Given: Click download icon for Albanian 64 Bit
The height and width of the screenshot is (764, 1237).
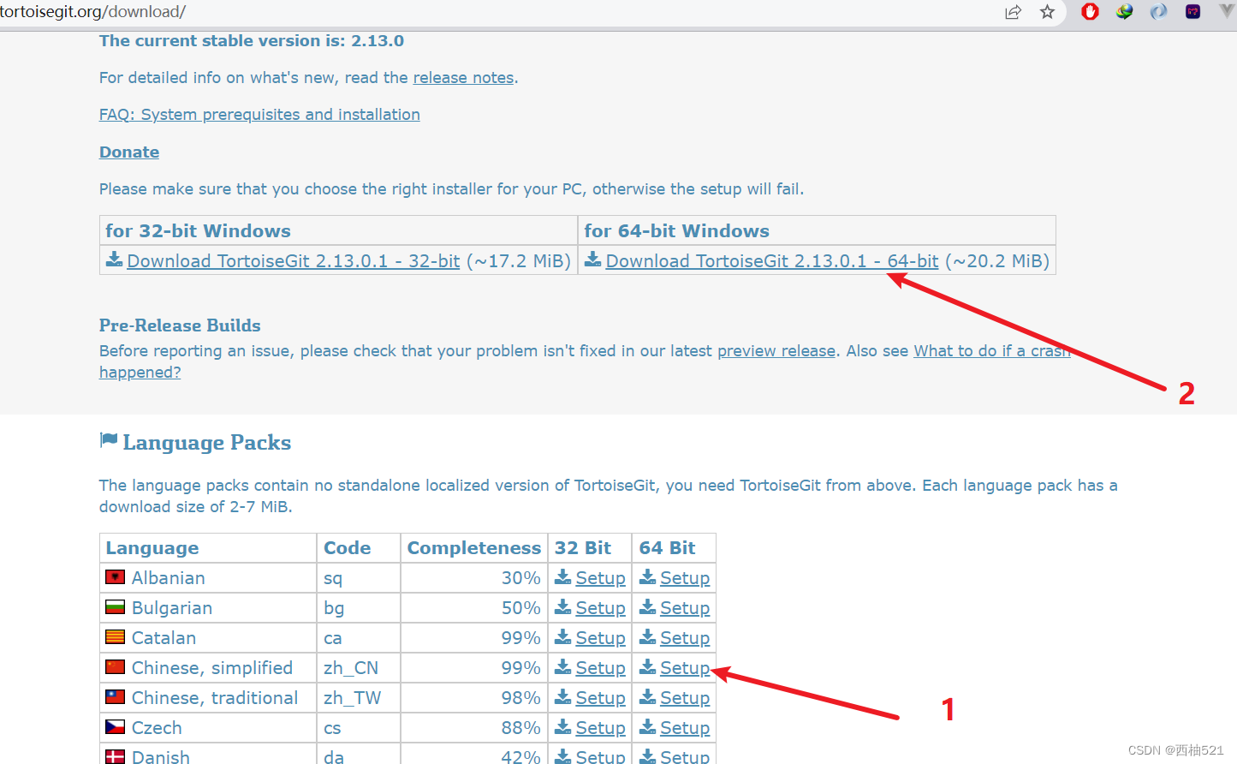Looking at the screenshot, I should tap(647, 576).
